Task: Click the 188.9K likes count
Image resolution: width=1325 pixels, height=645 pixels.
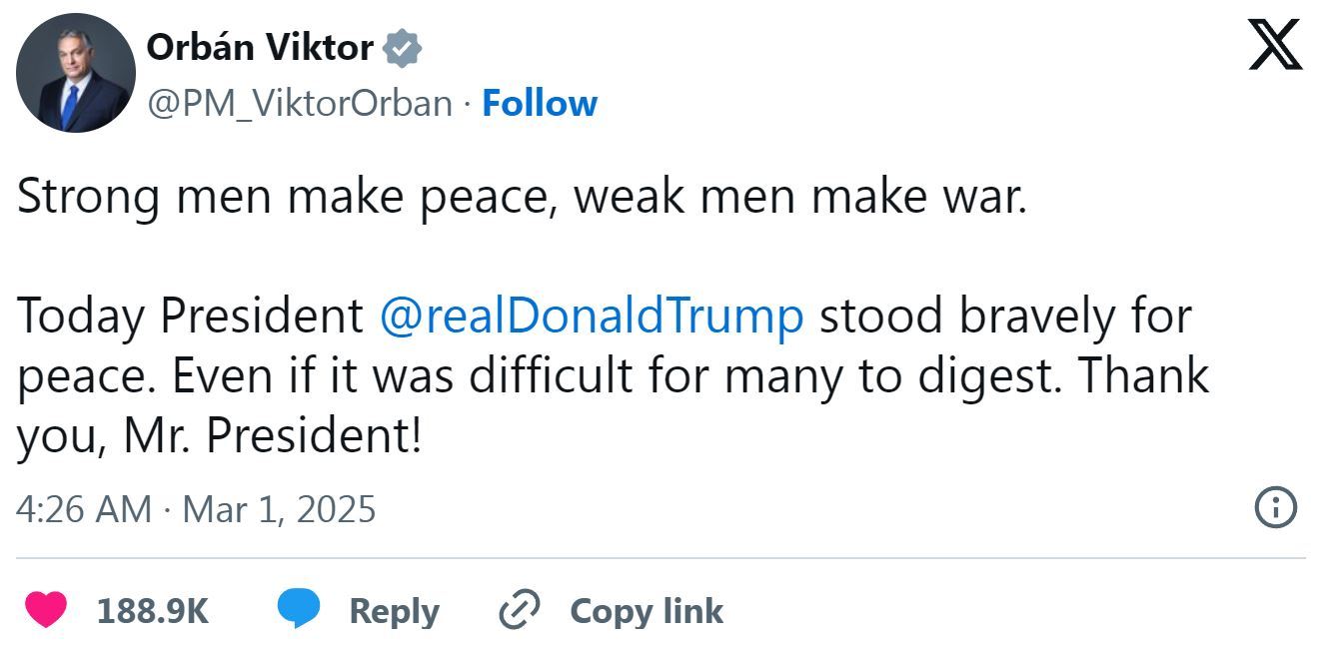Action: (153, 610)
